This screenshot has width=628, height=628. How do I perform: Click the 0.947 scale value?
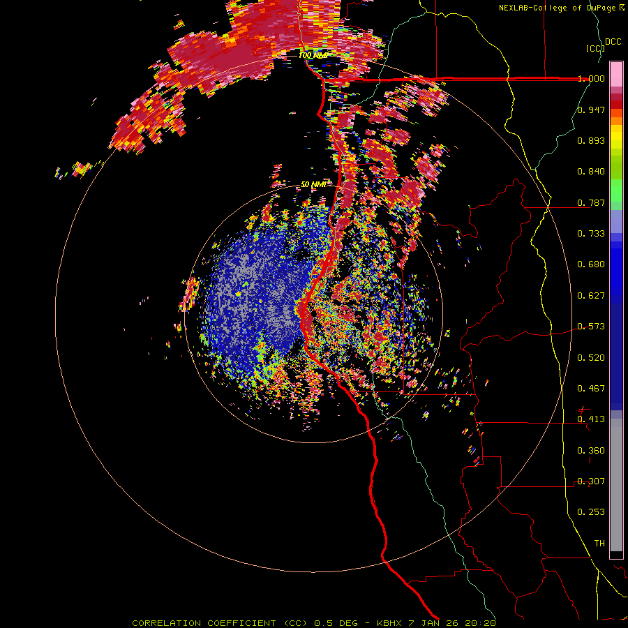(x=591, y=110)
